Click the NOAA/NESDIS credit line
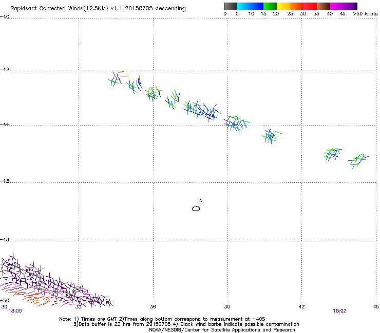The width and height of the screenshot is (380, 333). (x=222, y=330)
